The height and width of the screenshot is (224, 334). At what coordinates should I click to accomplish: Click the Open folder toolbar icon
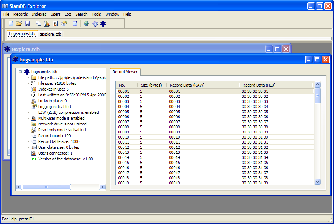click(x=19, y=24)
